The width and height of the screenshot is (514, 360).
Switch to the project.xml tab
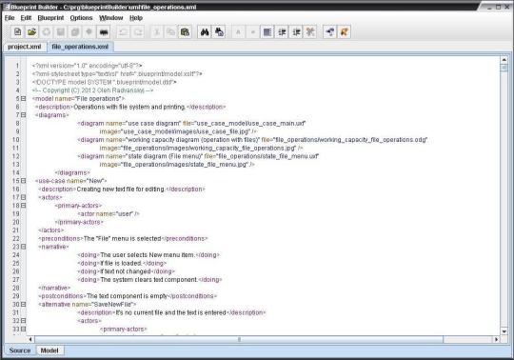click(25, 47)
